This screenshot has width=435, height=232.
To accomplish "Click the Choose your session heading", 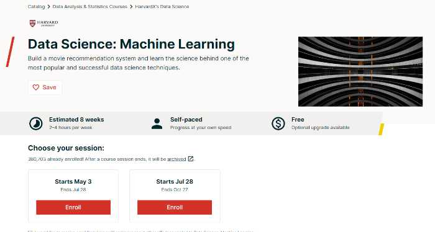I will pos(66,148).
